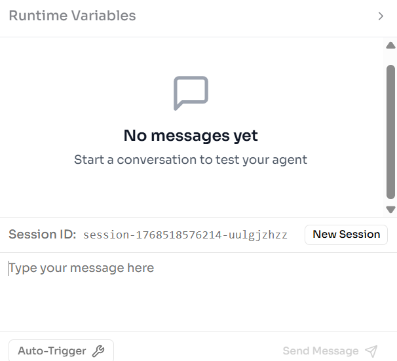Viewport: 397px width, 361px height.
Task: Click the 'Send Message' text label
Action: pyautogui.click(x=320, y=351)
